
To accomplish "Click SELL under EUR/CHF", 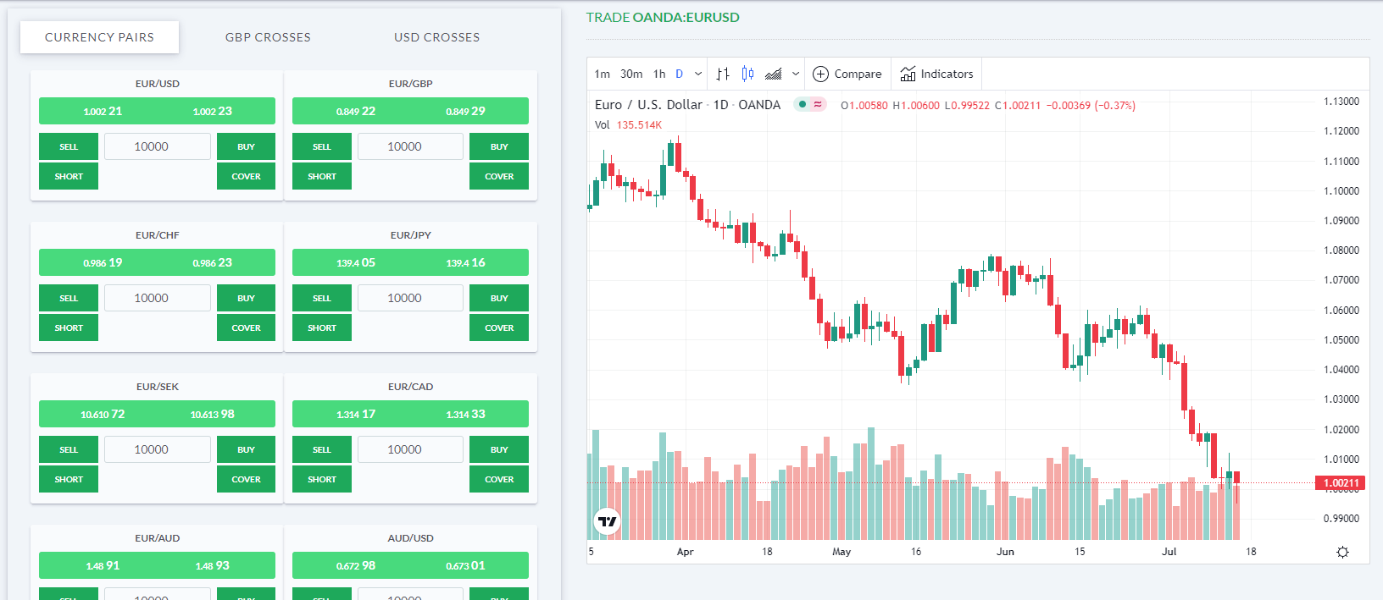I will (x=69, y=298).
